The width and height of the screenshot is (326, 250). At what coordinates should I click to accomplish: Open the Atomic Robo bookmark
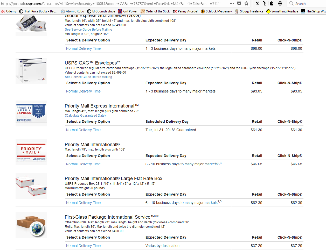pyautogui.click(x=72, y=11)
